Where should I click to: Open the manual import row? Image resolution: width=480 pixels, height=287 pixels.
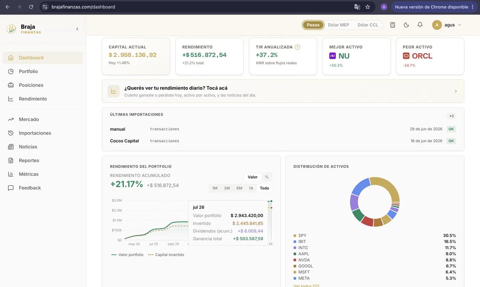pos(283,129)
